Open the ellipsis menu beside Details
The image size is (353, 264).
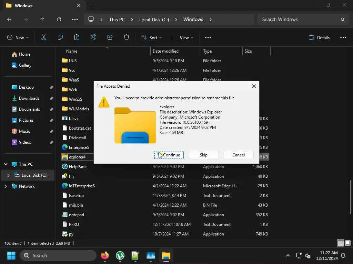pyautogui.click(x=343, y=37)
